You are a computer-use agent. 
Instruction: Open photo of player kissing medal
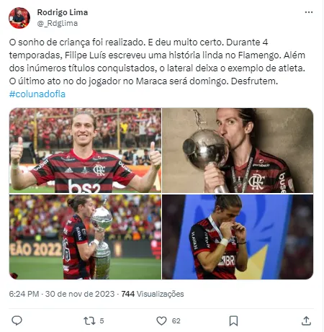(x=238, y=237)
